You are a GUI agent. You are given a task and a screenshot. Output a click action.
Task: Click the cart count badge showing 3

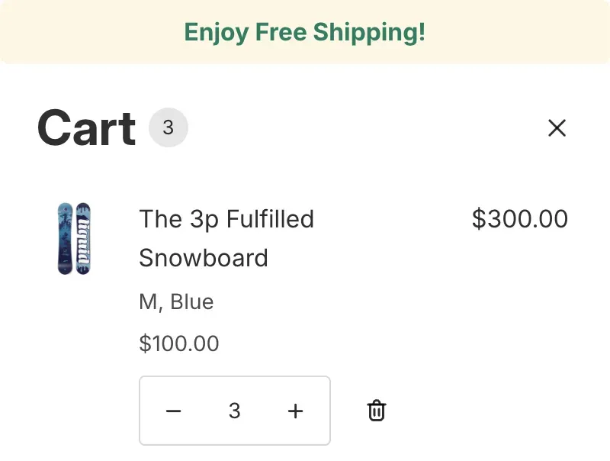169,127
